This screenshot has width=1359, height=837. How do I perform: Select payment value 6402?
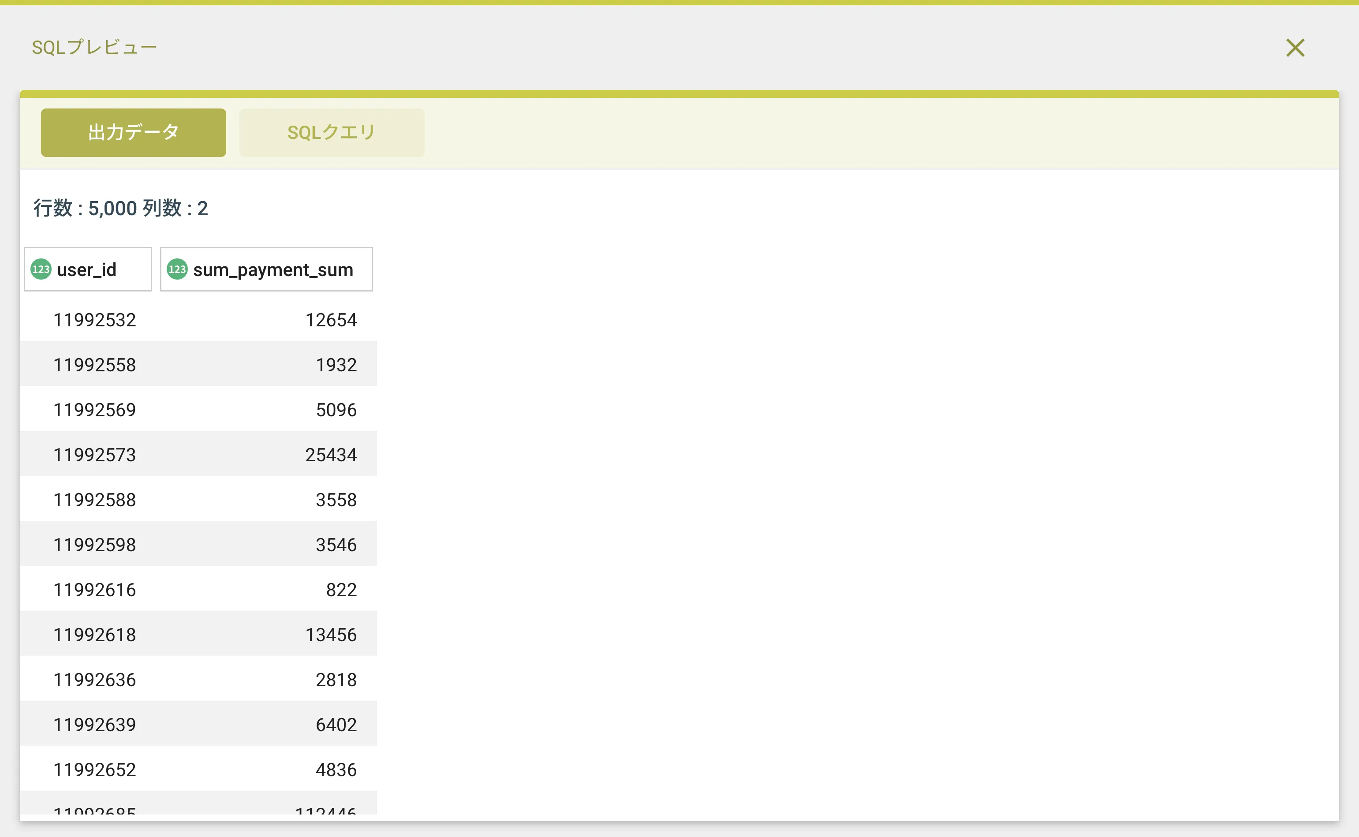pyautogui.click(x=336, y=725)
